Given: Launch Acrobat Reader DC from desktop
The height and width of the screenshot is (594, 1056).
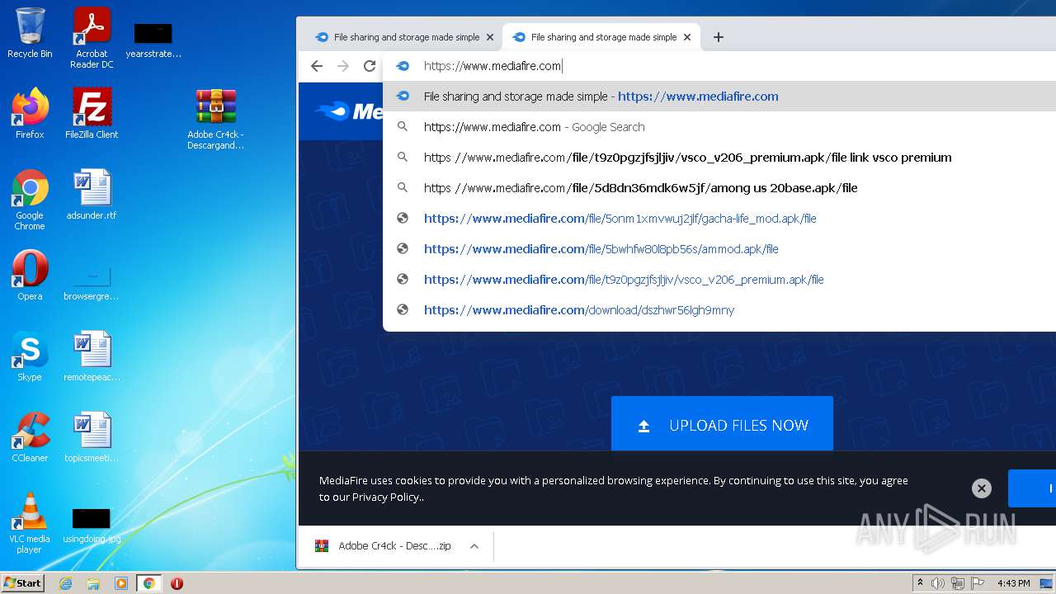Looking at the screenshot, I should 92,38.
